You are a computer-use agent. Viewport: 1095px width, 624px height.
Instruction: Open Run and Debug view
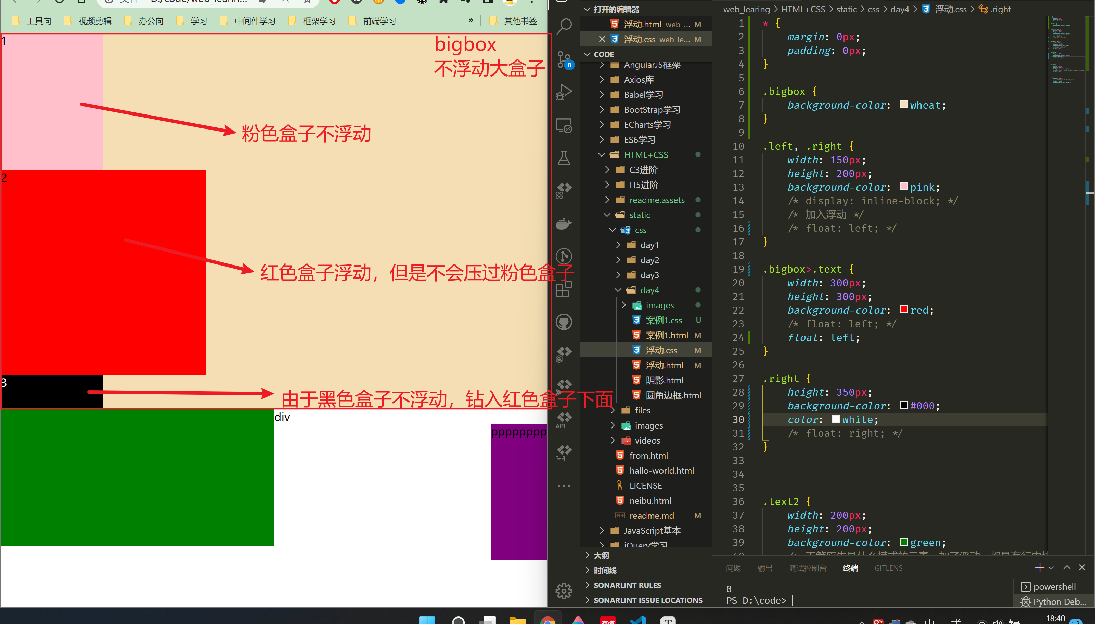coord(564,92)
